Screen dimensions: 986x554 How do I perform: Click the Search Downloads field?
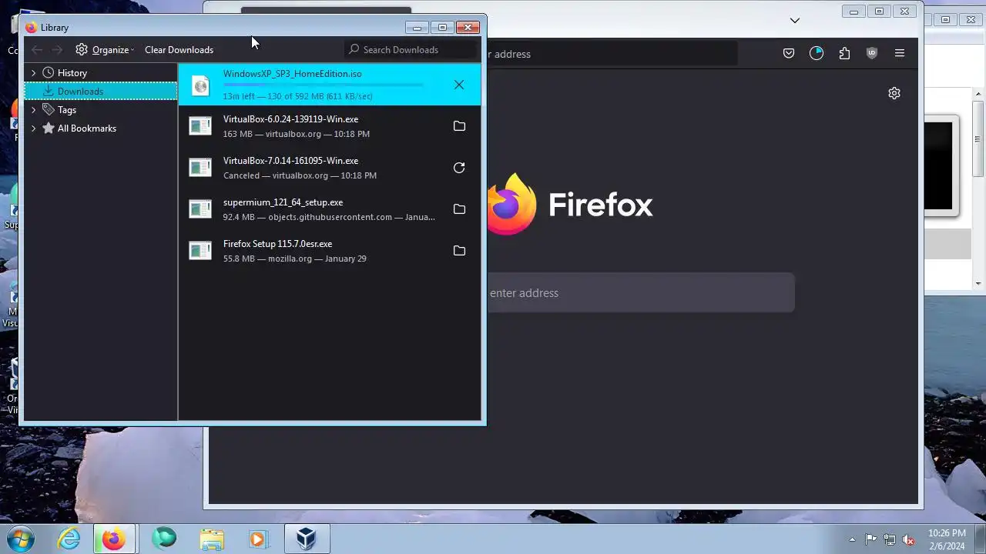pyautogui.click(x=410, y=49)
